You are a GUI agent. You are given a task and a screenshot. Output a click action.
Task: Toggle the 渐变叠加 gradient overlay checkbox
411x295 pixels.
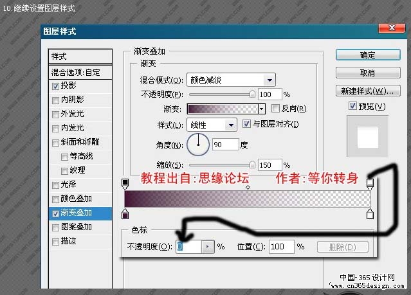(x=55, y=213)
